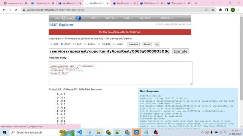Expand response node 1: 0
The height and width of the screenshot is (136, 243).
tap(58, 97)
